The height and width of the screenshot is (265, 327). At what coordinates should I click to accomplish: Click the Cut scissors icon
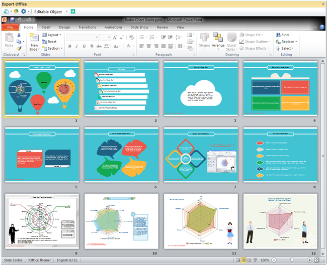[x=19, y=35]
